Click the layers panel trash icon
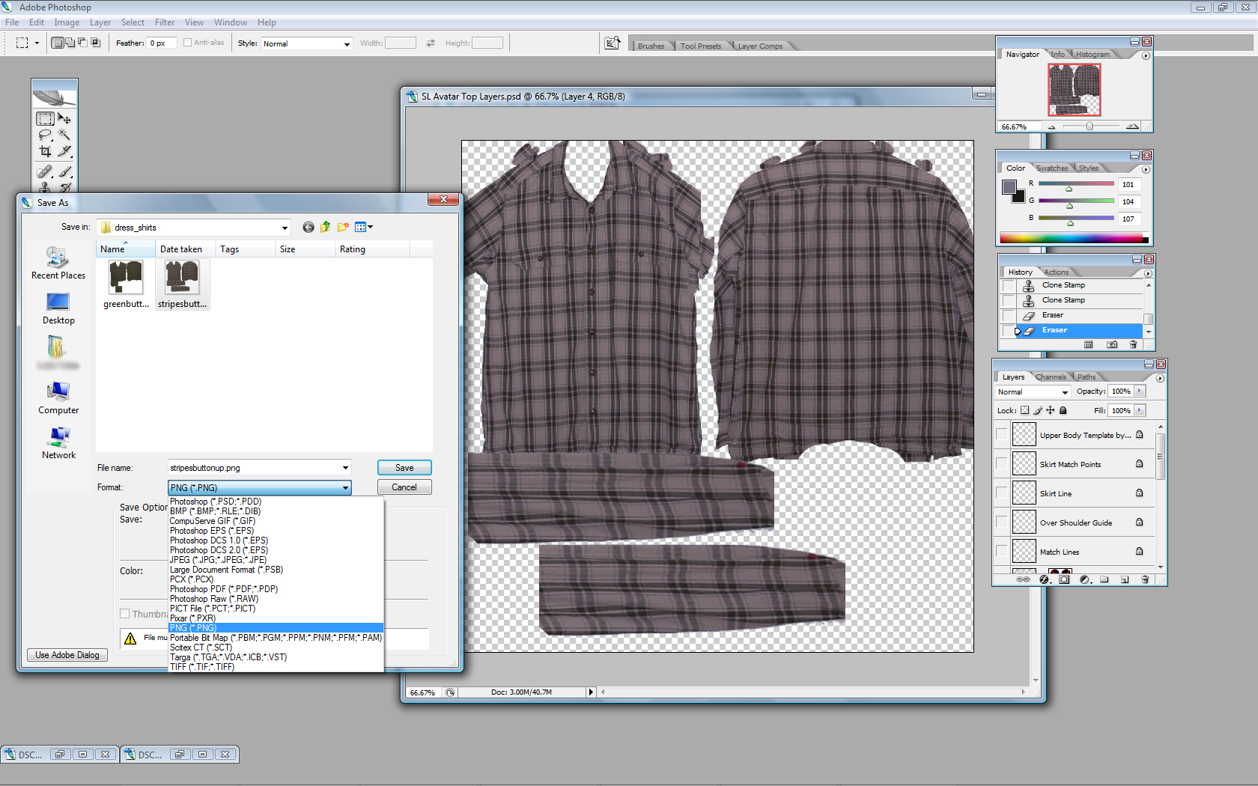The width and height of the screenshot is (1258, 786). point(1144,579)
